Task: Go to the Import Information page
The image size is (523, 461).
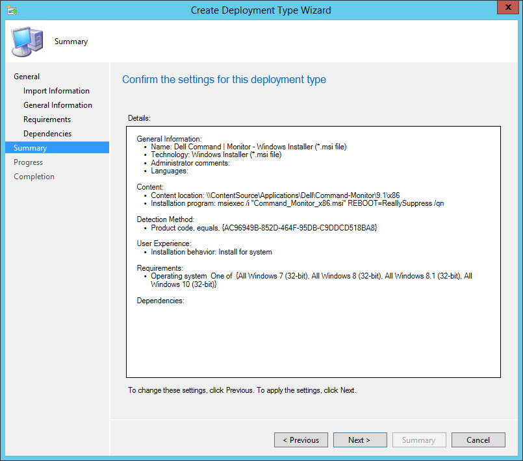Action: click(x=57, y=91)
